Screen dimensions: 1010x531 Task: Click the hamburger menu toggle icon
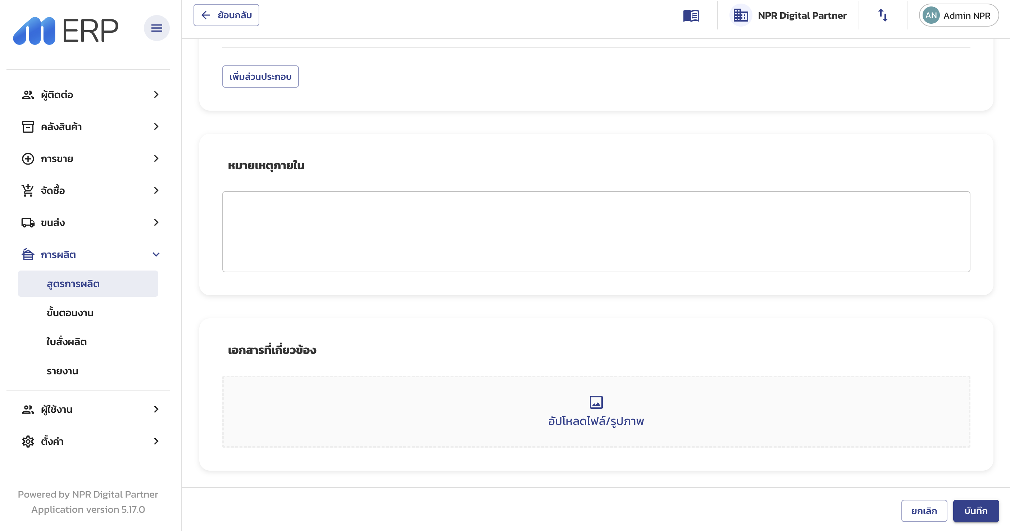coord(156,28)
